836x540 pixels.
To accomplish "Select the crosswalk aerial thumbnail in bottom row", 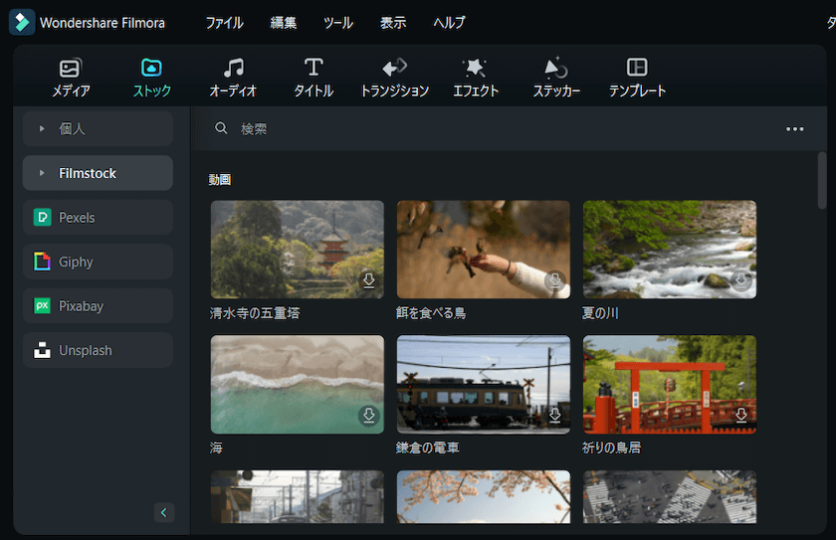I will (x=669, y=496).
